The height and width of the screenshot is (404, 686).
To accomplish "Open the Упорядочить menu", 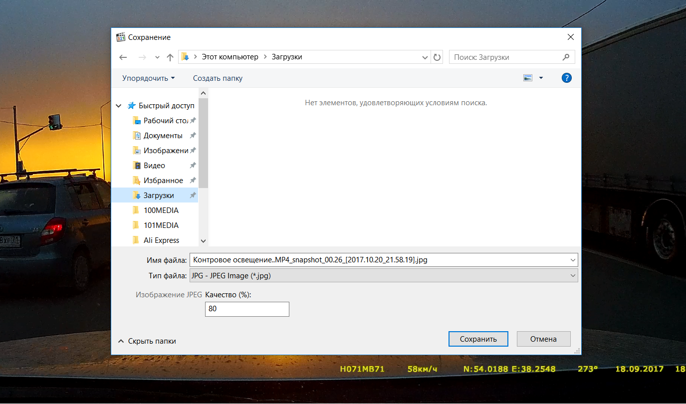I will click(x=148, y=78).
